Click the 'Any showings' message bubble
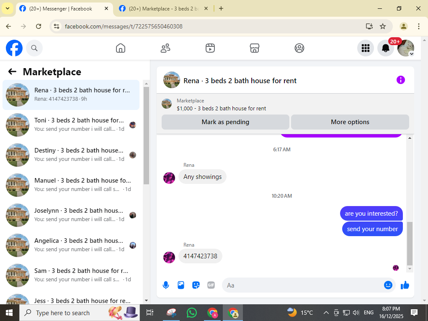 click(x=203, y=177)
